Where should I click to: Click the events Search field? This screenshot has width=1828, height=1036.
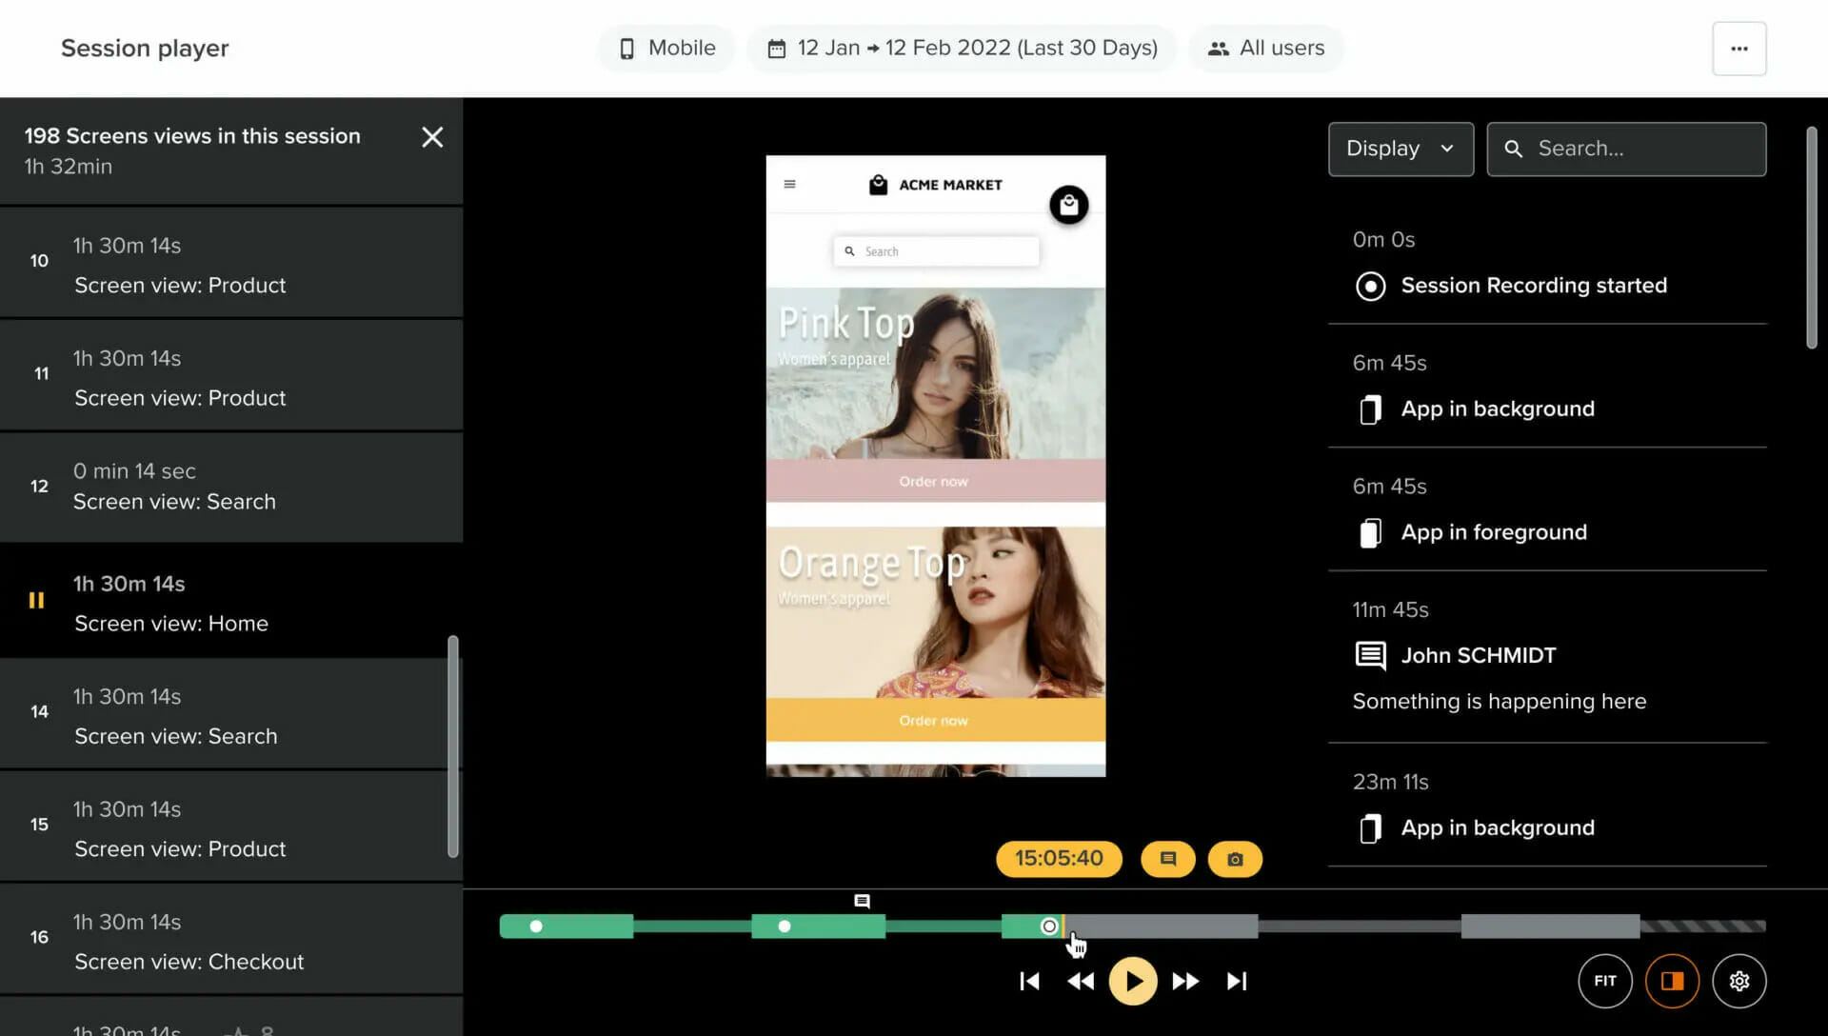(x=1626, y=149)
